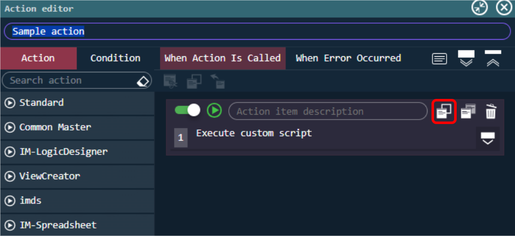Collapse all action items with double-up icon
The width and height of the screenshot is (515, 236).
tap(492, 59)
